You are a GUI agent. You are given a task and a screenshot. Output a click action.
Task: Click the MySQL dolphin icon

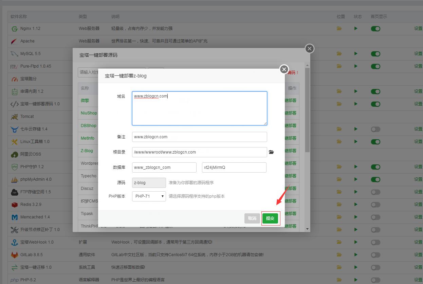(x=14, y=54)
